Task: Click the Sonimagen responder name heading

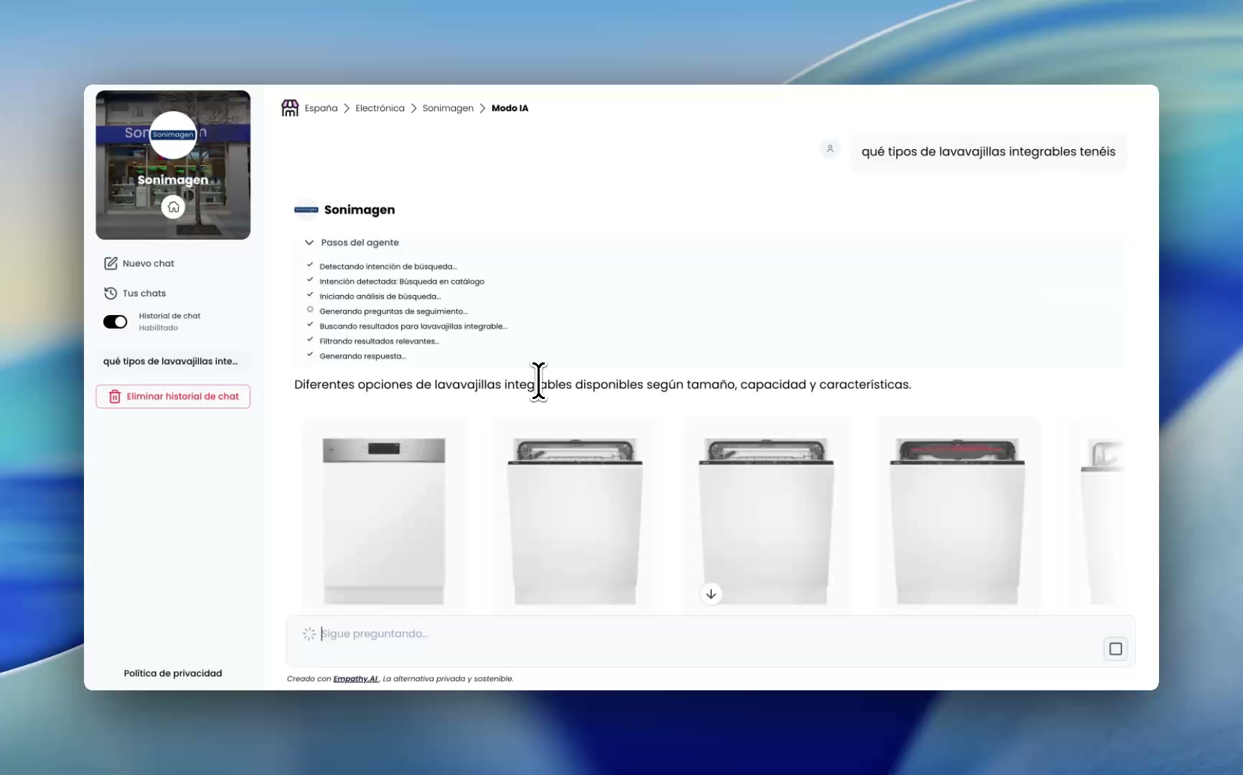Action: (x=360, y=210)
